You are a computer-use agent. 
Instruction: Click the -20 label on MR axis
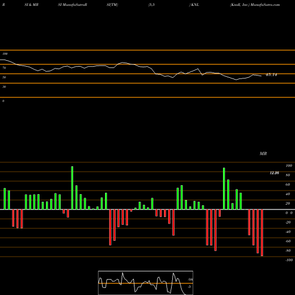point(288,222)
